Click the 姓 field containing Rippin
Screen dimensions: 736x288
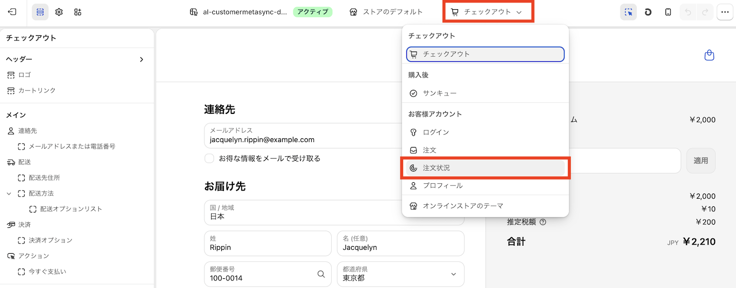pos(268,243)
